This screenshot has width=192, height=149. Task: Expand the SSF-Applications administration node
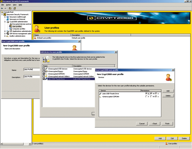click(x=5, y=31)
